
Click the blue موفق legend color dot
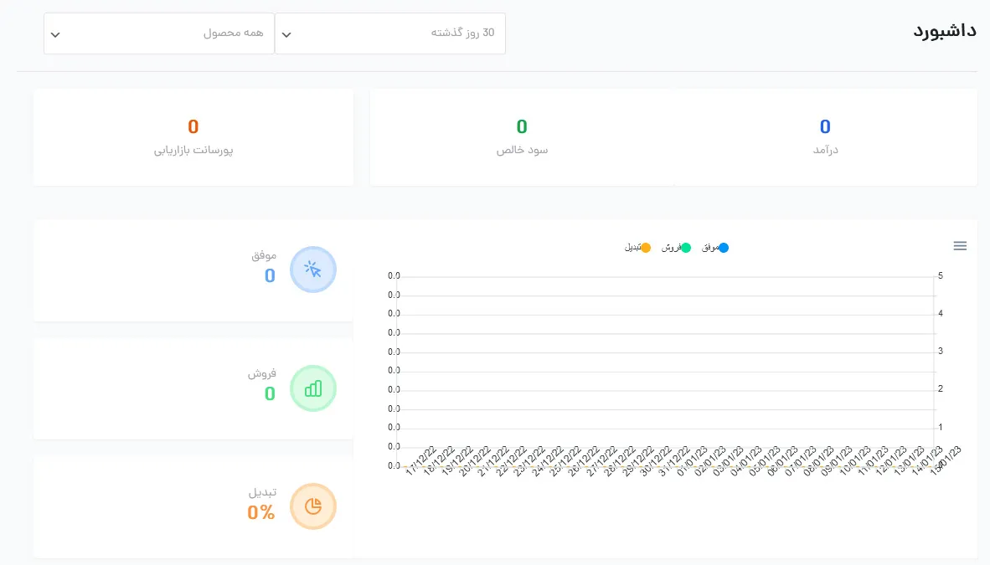pyautogui.click(x=724, y=248)
